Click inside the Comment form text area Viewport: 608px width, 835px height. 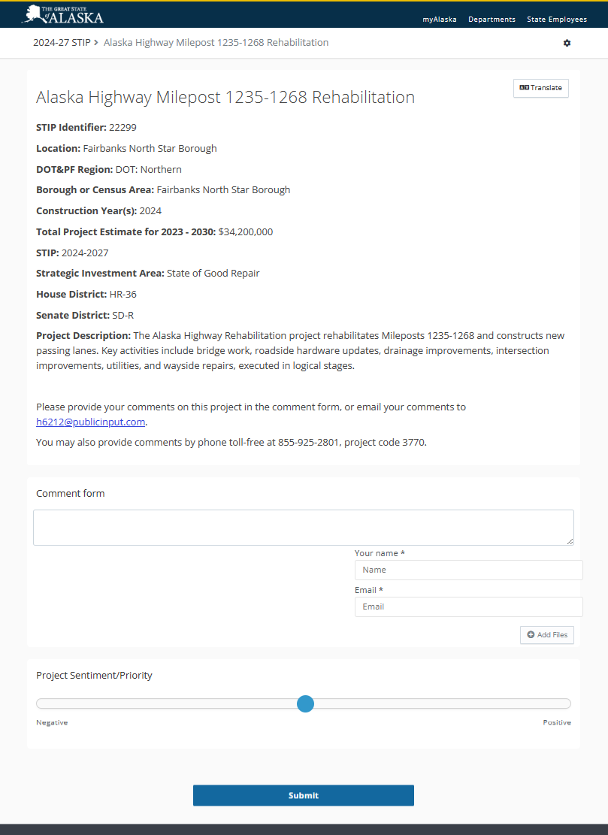[x=303, y=527]
